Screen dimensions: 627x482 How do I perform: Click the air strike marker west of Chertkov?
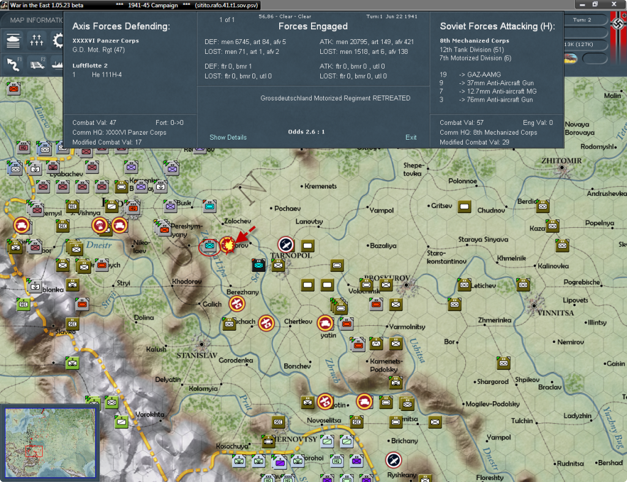(266, 323)
